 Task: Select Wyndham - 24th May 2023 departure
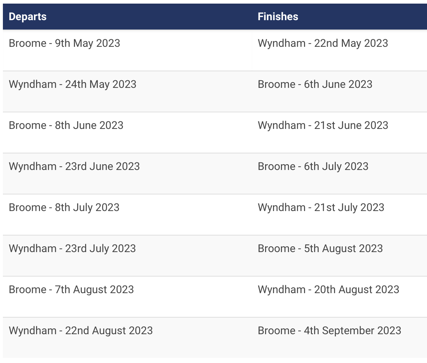point(72,84)
